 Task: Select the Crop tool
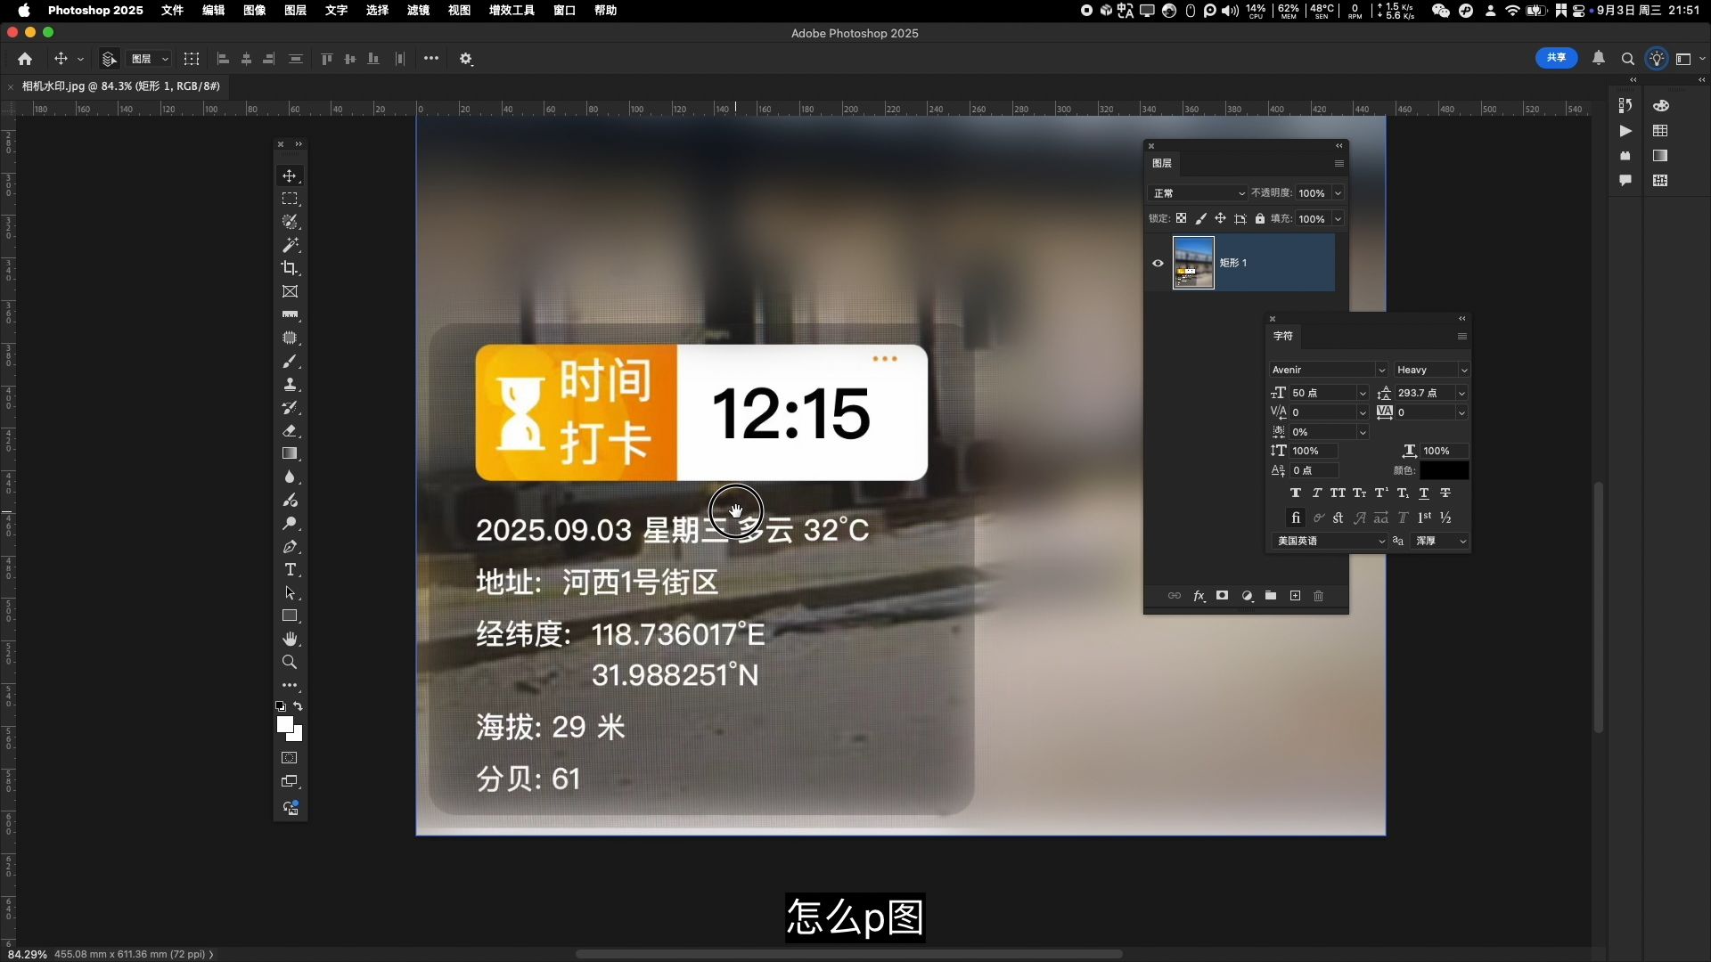click(290, 268)
